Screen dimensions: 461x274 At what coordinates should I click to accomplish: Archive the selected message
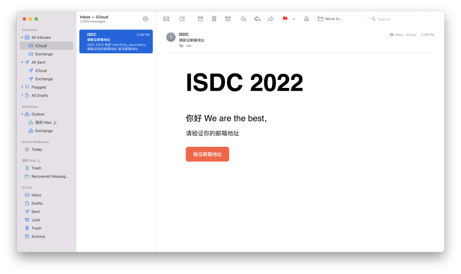[201, 19]
